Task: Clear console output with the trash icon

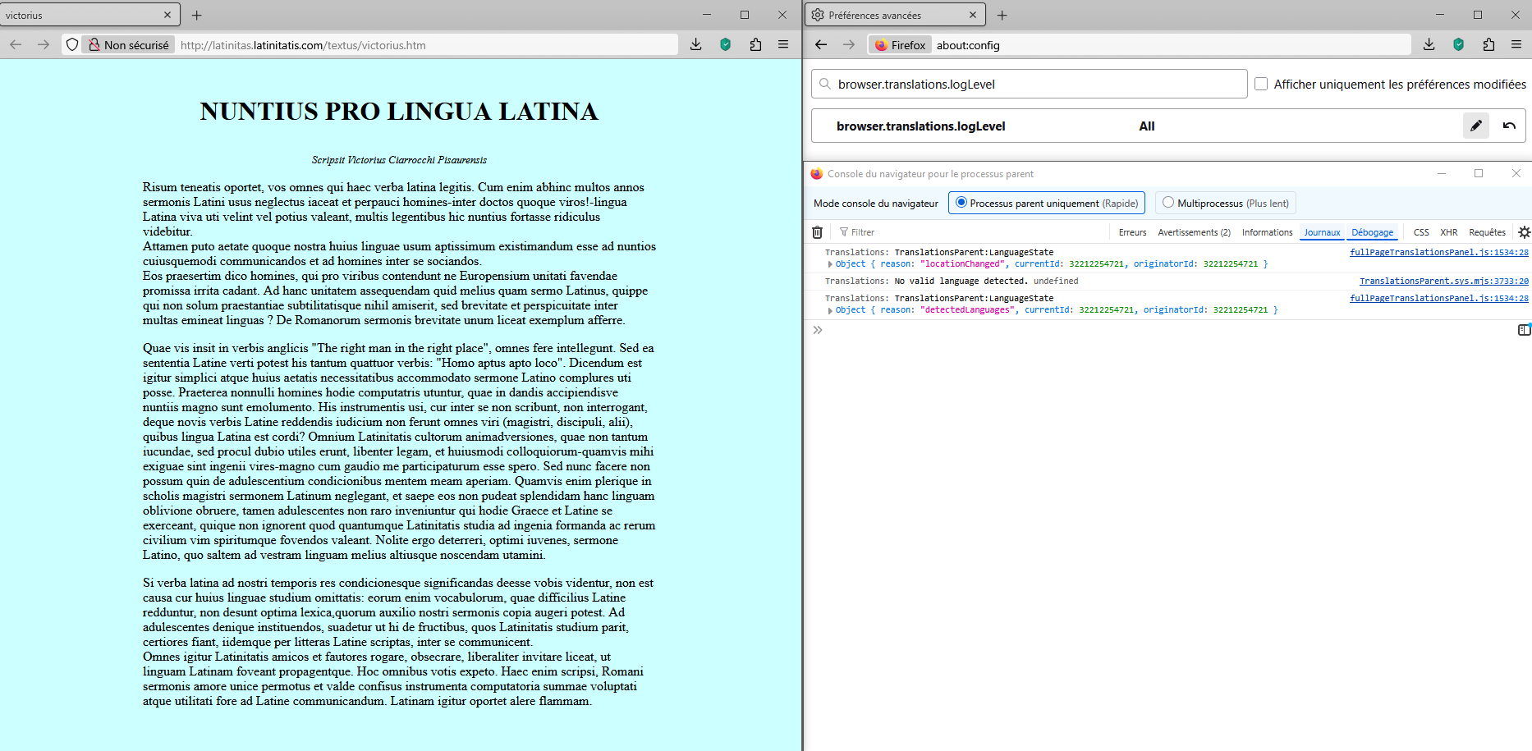Action: tap(817, 232)
